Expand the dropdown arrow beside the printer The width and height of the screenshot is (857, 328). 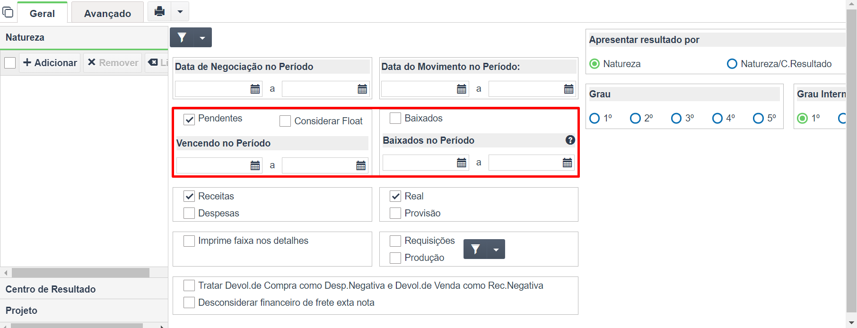click(180, 11)
